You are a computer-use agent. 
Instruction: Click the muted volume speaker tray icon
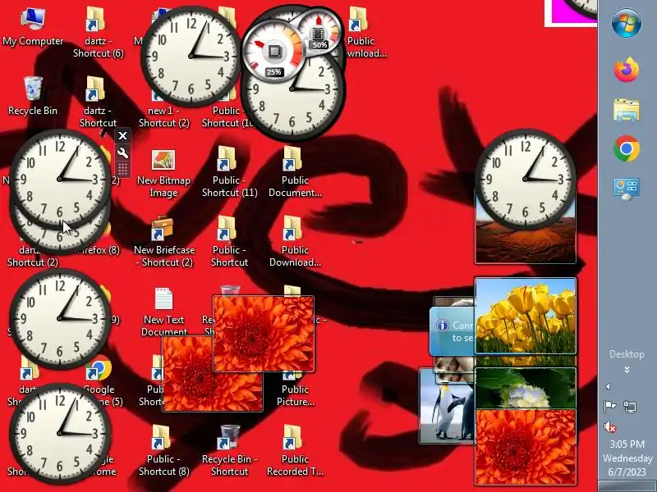tap(609, 426)
